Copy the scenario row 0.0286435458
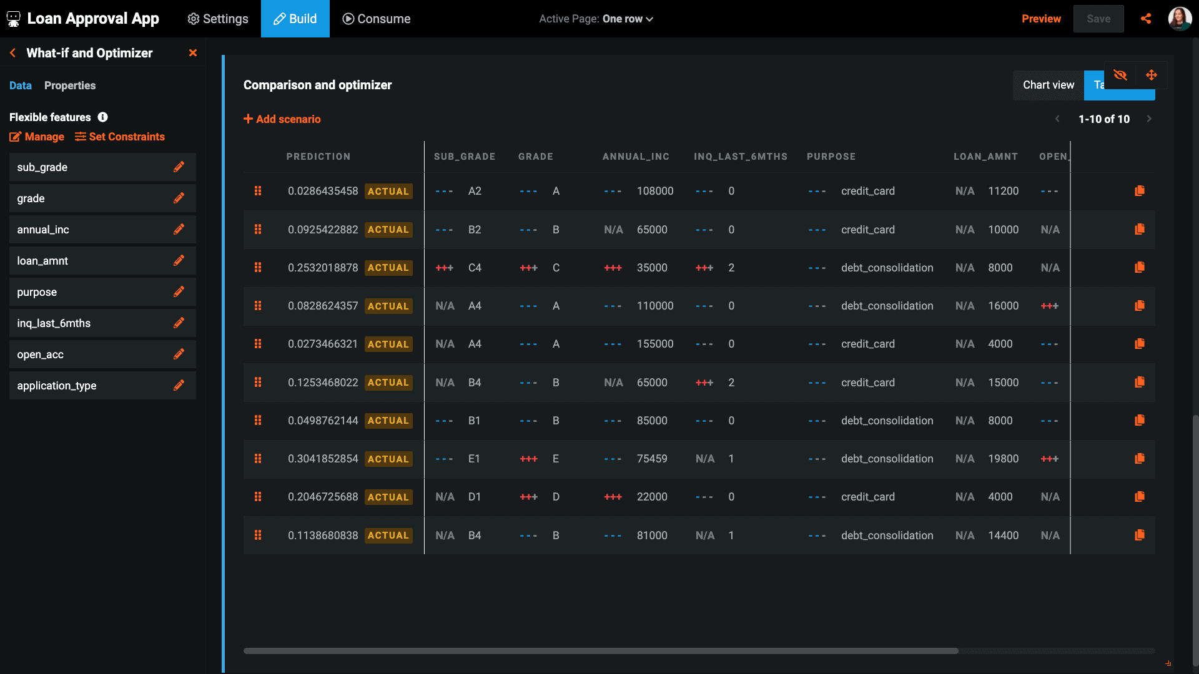1199x674 pixels. (x=1140, y=191)
